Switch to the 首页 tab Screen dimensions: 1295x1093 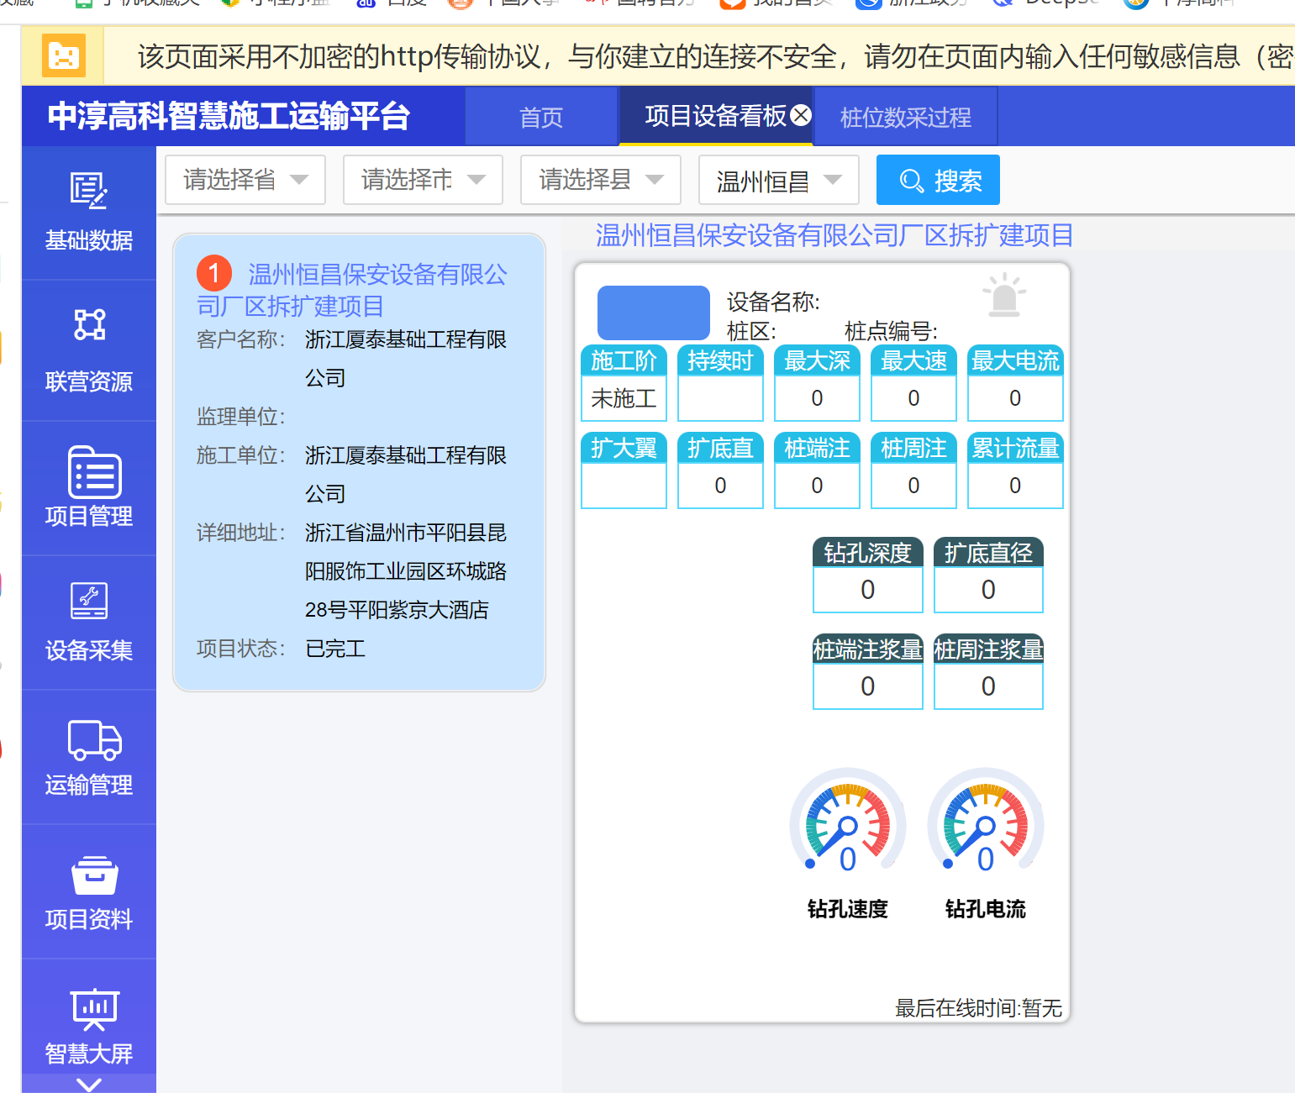[x=541, y=117]
